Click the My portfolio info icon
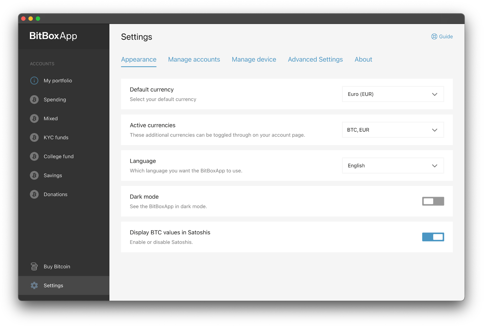The width and height of the screenshot is (485, 326). pos(34,81)
